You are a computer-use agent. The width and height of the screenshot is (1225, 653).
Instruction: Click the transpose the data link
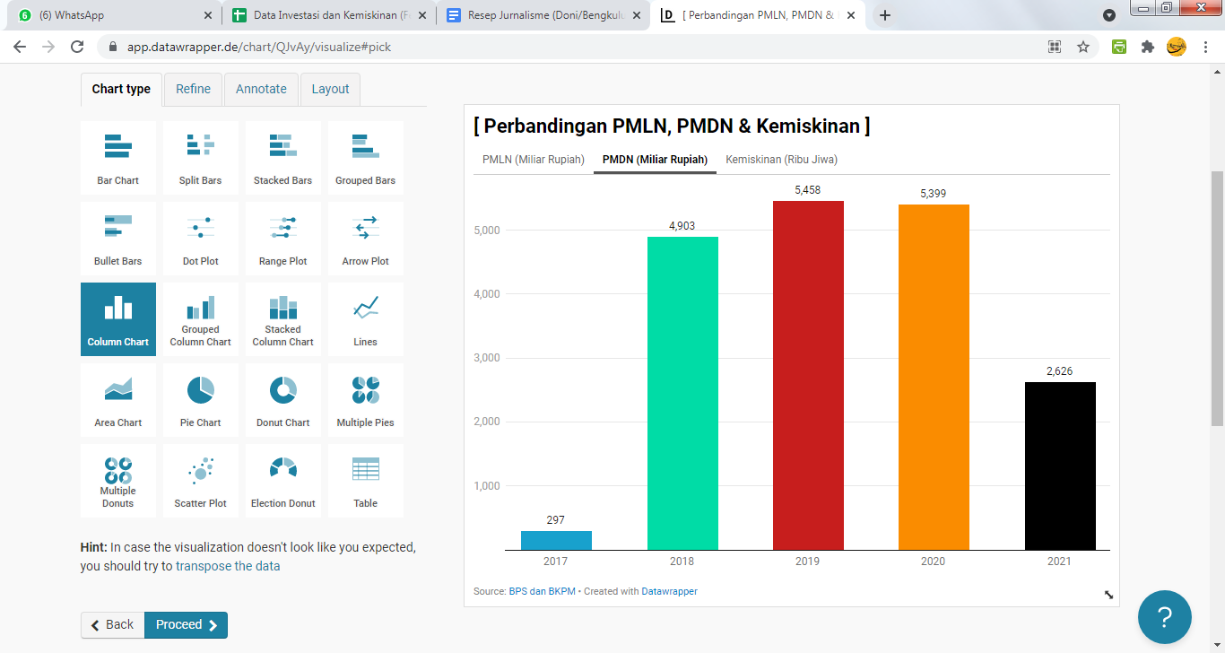pos(228,566)
